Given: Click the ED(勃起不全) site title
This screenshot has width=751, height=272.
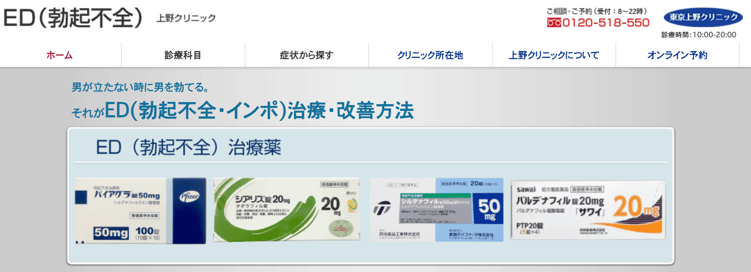Looking at the screenshot, I should [73, 18].
